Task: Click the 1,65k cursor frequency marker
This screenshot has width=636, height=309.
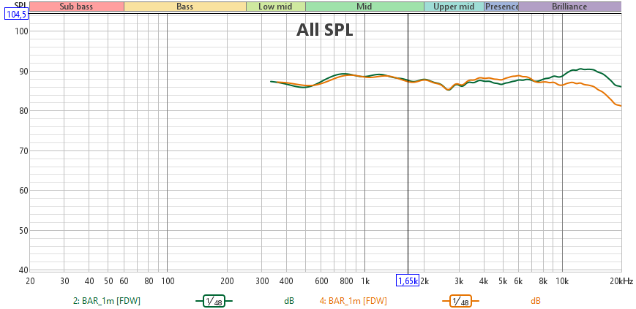Action: (x=408, y=281)
